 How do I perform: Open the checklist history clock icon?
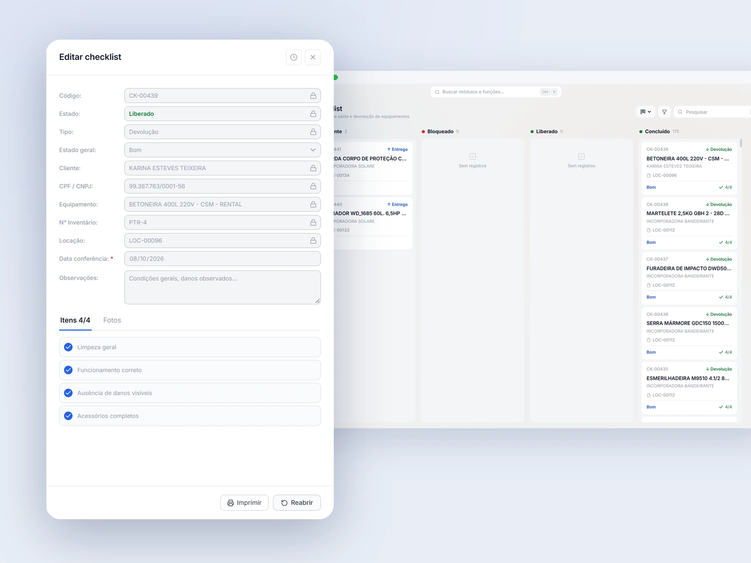coord(294,57)
